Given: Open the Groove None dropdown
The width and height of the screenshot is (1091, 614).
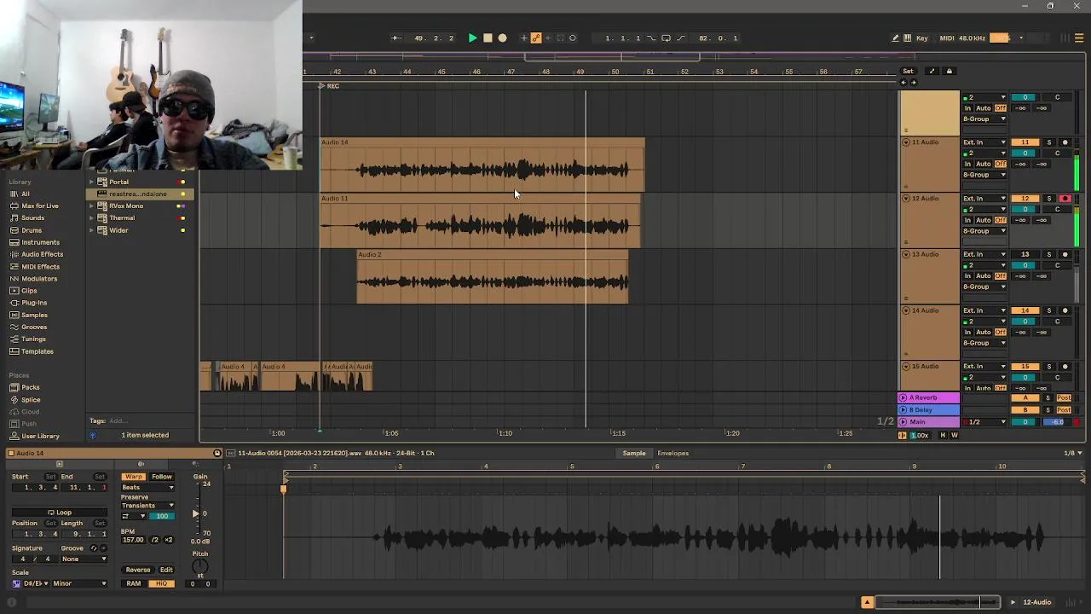Looking at the screenshot, I should click(84, 559).
